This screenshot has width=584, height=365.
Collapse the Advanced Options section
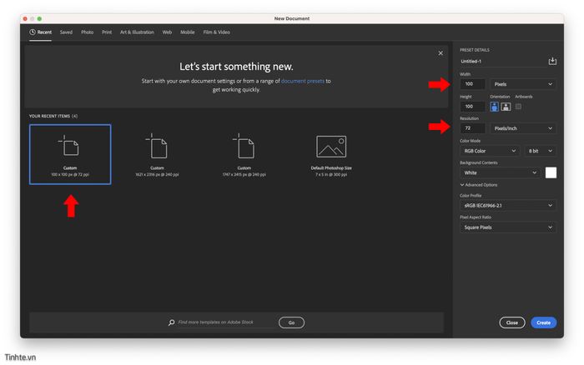(x=479, y=185)
